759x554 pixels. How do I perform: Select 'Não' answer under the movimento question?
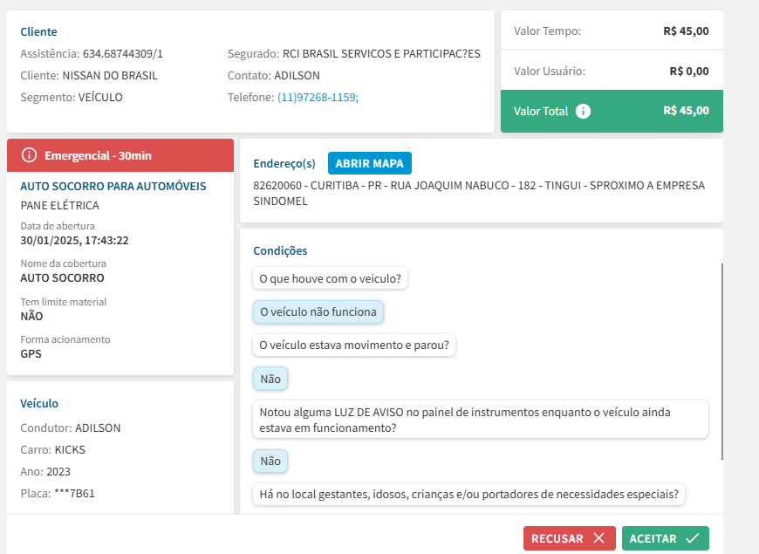270,379
